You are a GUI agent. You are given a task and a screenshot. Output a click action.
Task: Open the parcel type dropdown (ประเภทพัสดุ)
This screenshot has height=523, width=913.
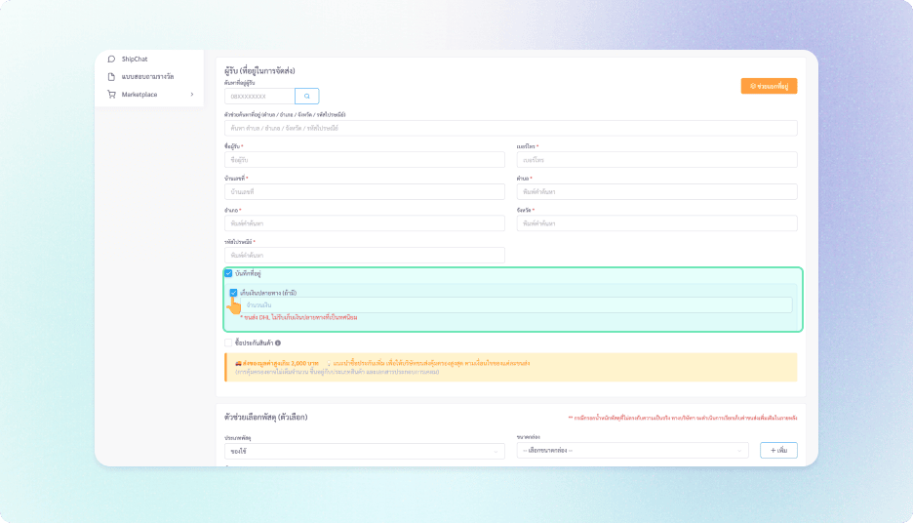pos(365,451)
